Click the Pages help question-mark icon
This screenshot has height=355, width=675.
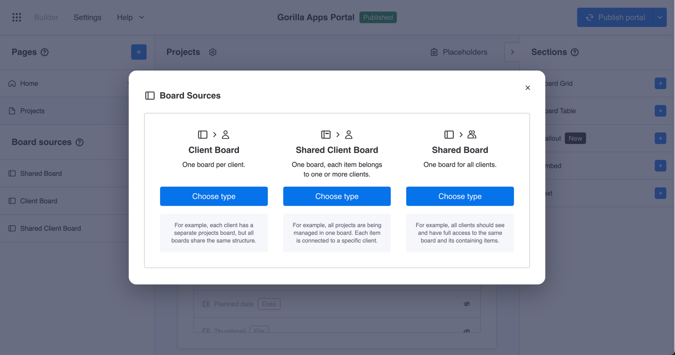[x=44, y=52]
